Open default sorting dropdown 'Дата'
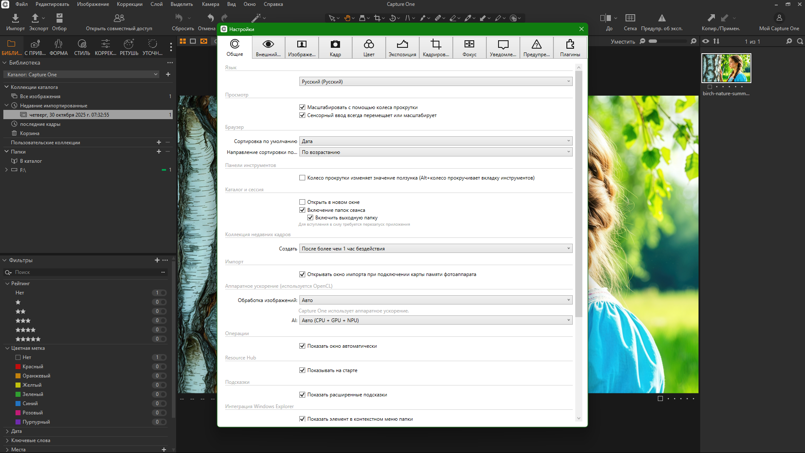Viewport: 805px width, 453px height. [x=436, y=141]
